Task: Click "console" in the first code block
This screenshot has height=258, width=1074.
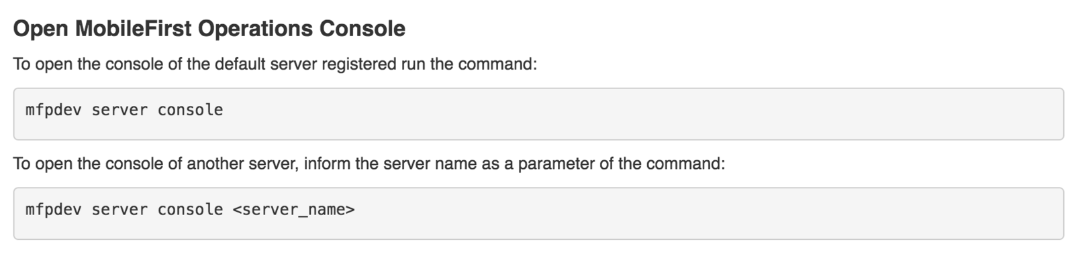Action: pyautogui.click(x=191, y=110)
